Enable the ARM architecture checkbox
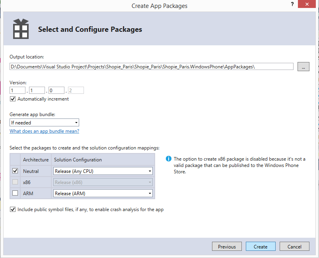The height and width of the screenshot is (258, 319). tap(15, 194)
